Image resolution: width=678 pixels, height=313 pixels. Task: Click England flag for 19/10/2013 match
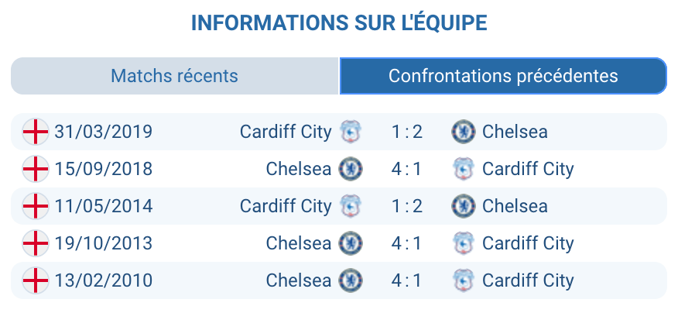(36, 243)
